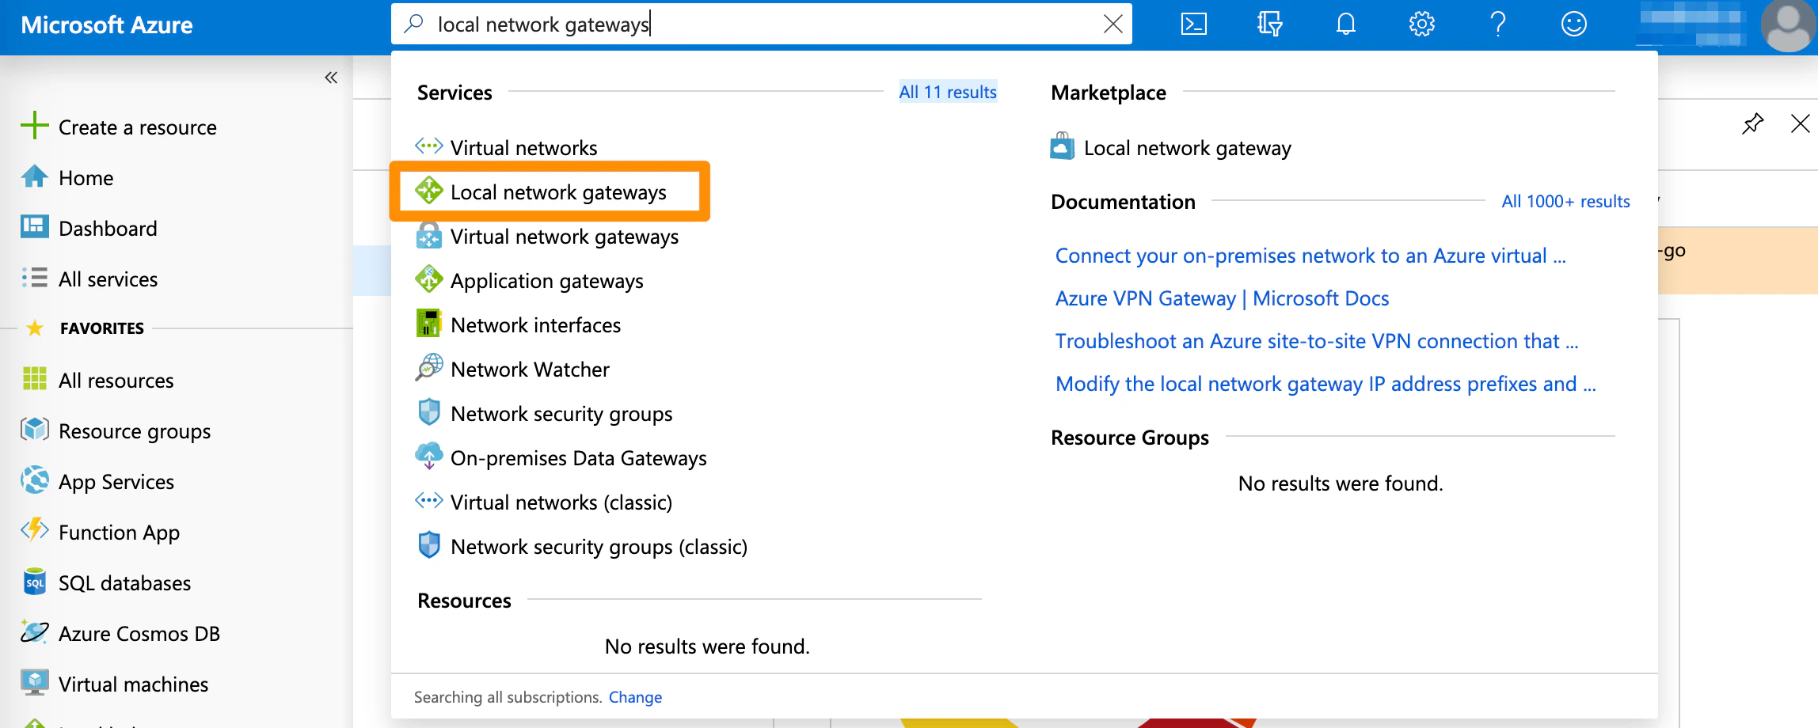Open Network Watcher from search results

tap(529, 369)
